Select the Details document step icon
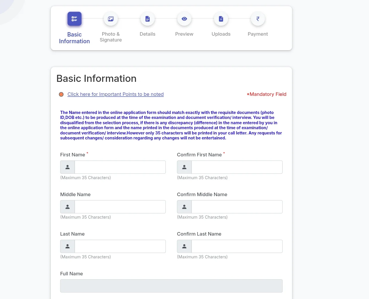Image resolution: width=369 pixels, height=299 pixels. pyautogui.click(x=148, y=19)
